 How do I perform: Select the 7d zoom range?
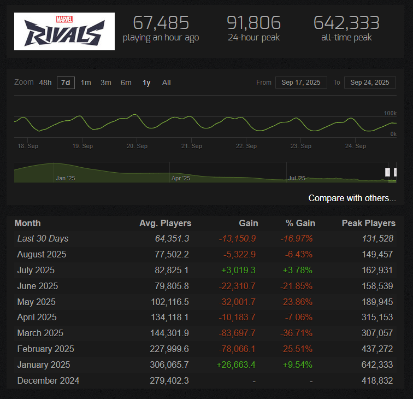[66, 83]
